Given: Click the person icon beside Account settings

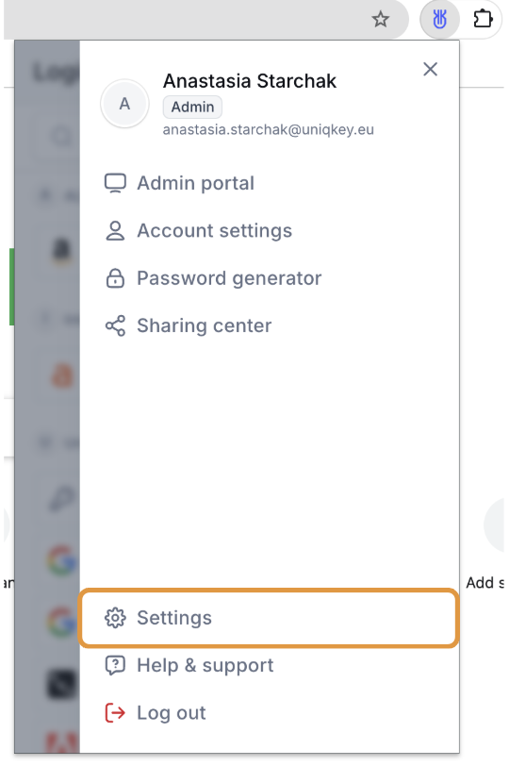Looking at the screenshot, I should (115, 230).
